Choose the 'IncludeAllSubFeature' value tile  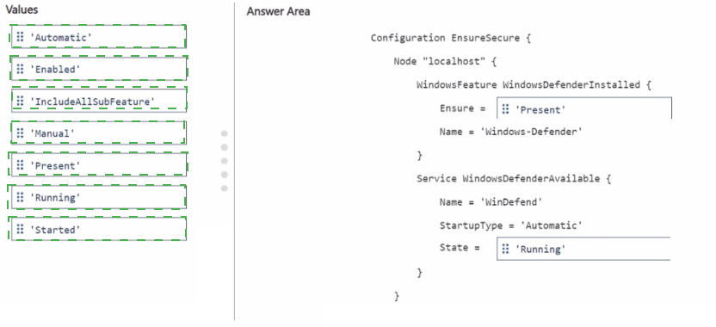pos(99,101)
